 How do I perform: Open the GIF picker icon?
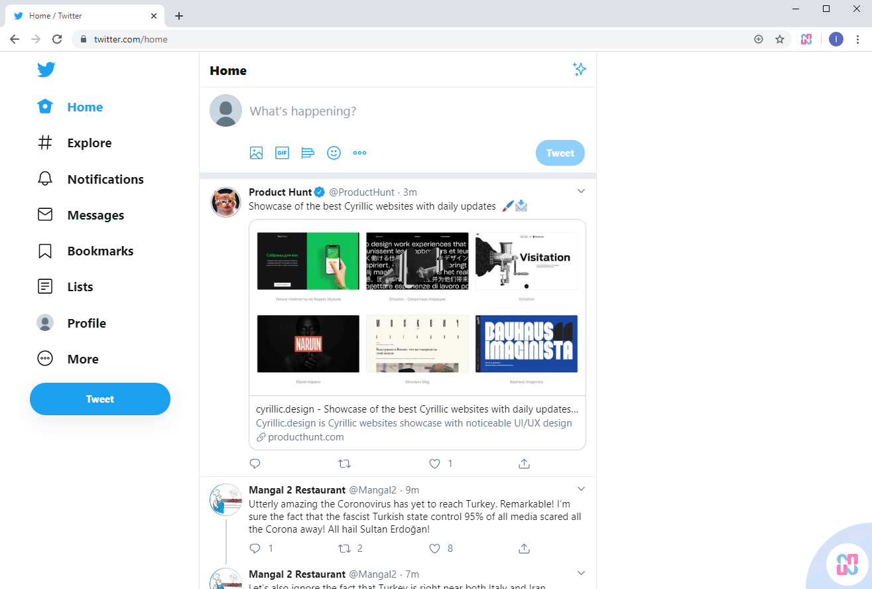[x=282, y=153]
